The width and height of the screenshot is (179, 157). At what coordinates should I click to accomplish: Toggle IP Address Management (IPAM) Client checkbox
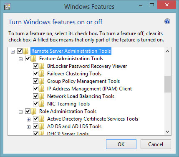point(35,88)
